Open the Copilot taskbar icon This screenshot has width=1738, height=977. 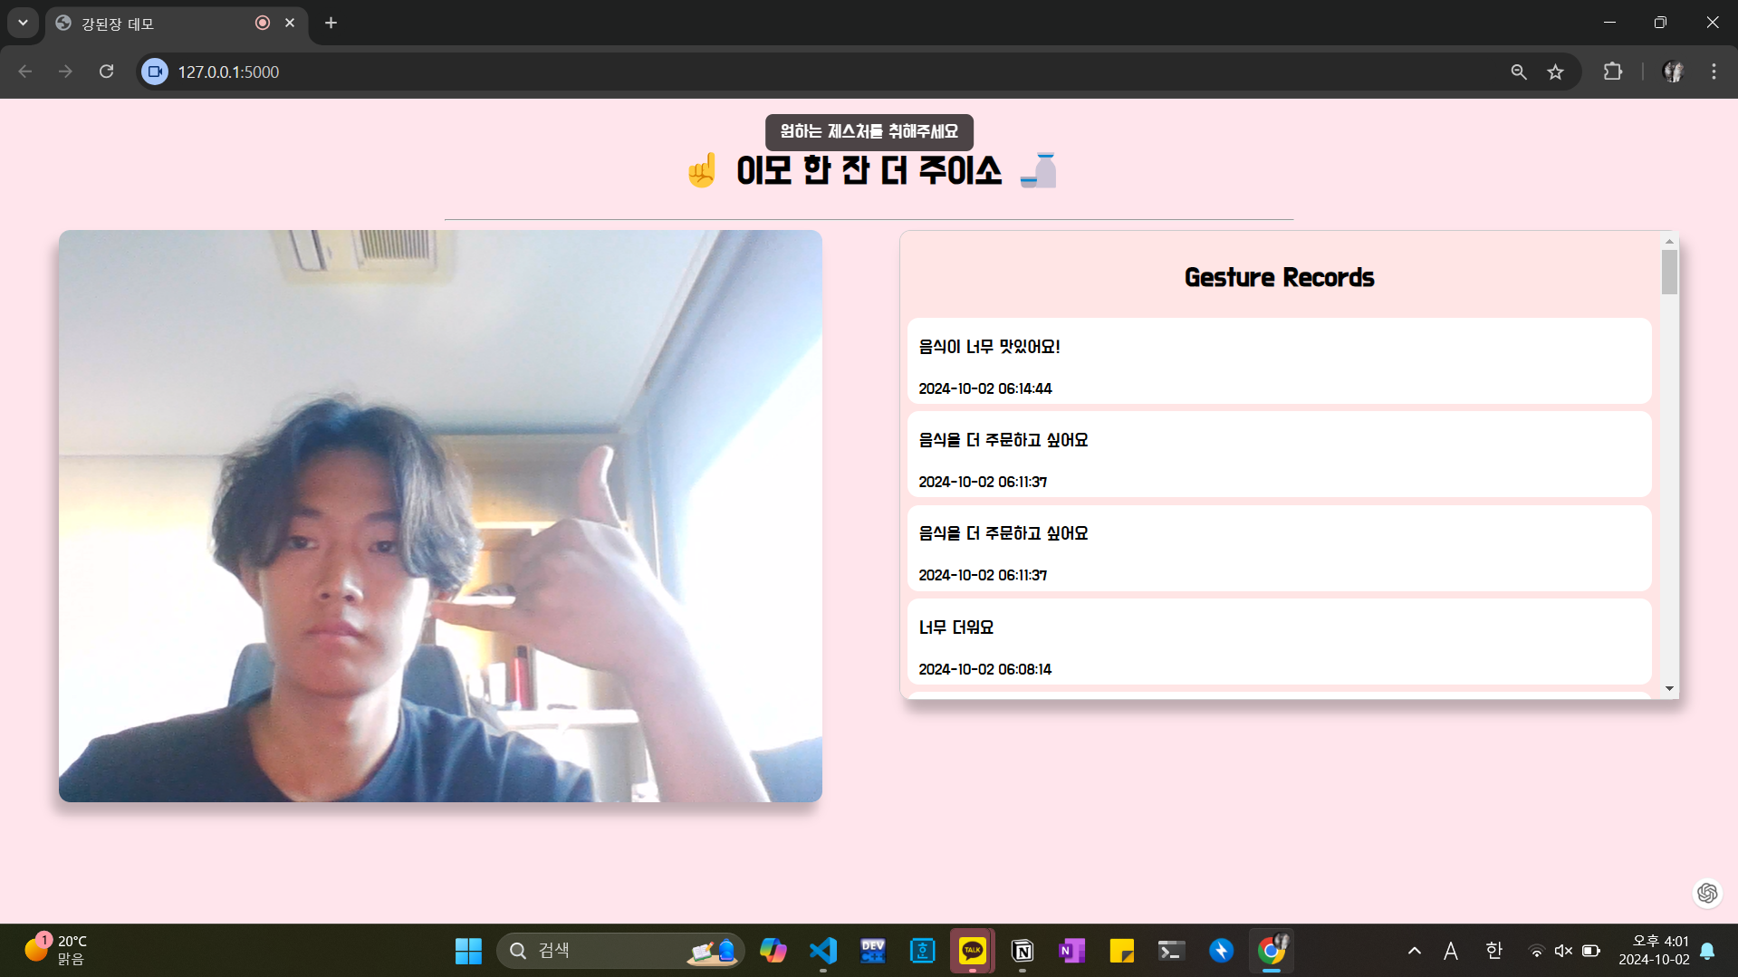point(773,951)
